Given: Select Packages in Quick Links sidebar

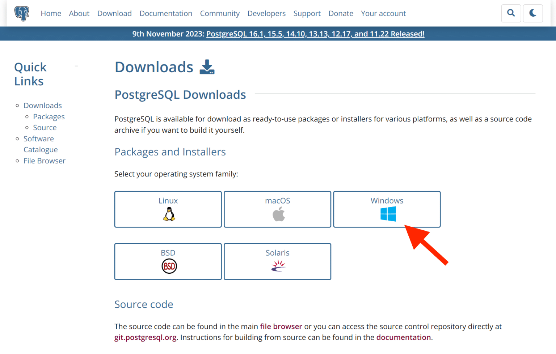Looking at the screenshot, I should point(49,117).
